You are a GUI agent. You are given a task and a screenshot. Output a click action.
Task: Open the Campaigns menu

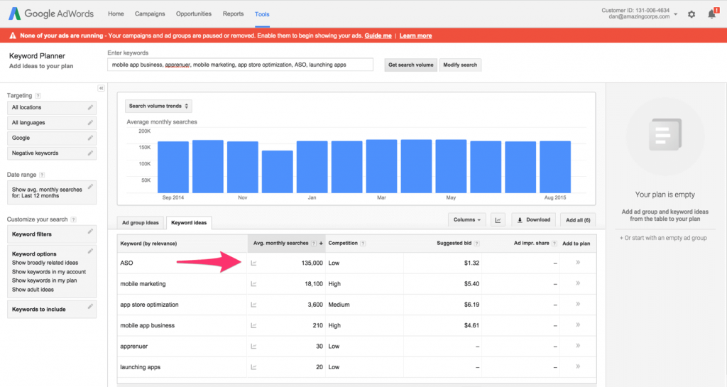click(x=150, y=14)
